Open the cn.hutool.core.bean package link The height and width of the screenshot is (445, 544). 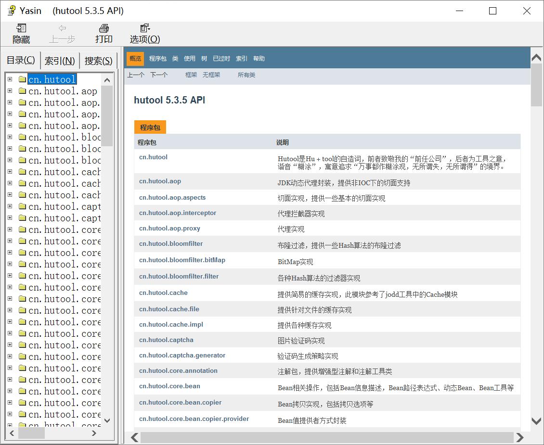click(x=169, y=386)
